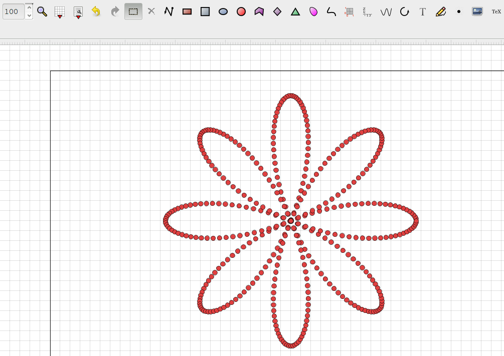Choose the red rectangle shape tool
Screen dimensions: 504x356
187,12
